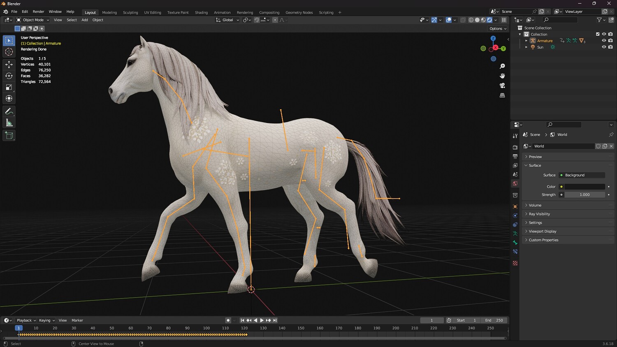The width and height of the screenshot is (617, 347).
Task: Expand the Volume panel
Action: [x=535, y=205]
